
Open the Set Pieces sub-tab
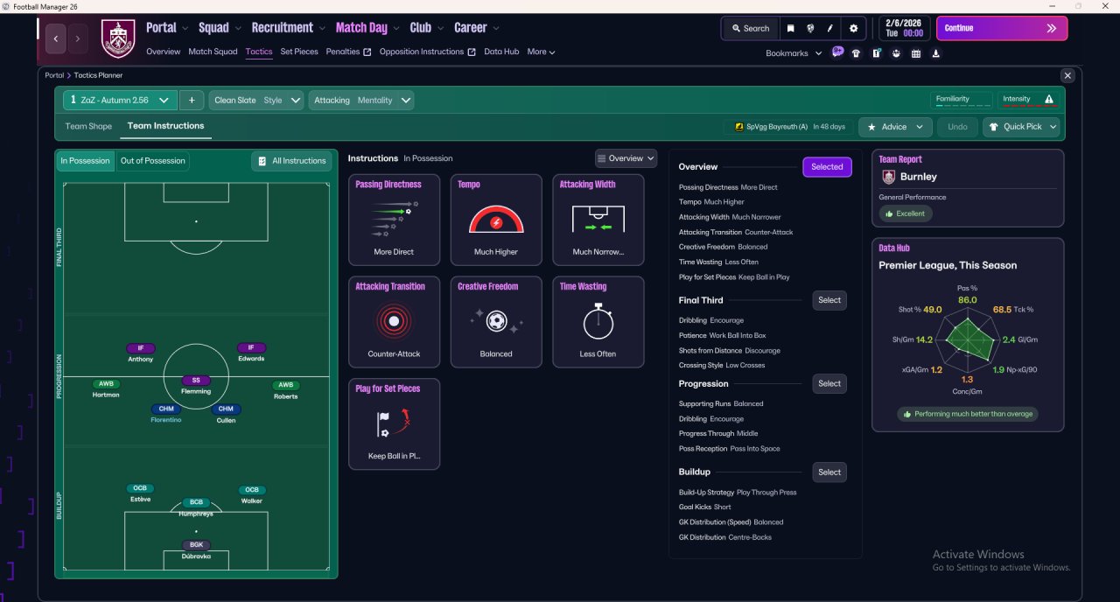(299, 52)
